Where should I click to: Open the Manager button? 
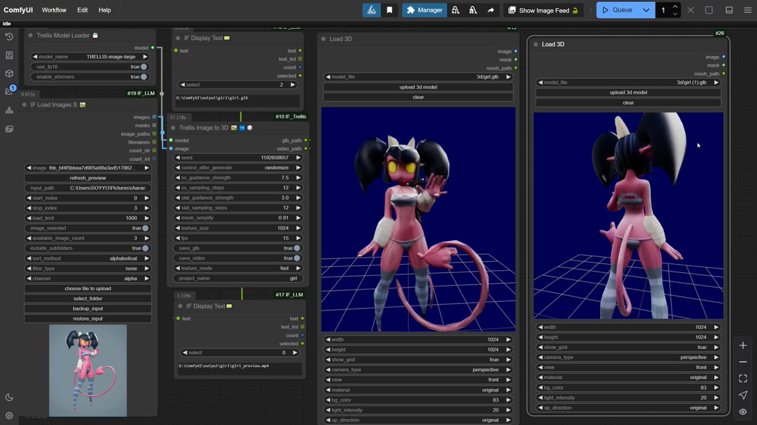pos(425,10)
